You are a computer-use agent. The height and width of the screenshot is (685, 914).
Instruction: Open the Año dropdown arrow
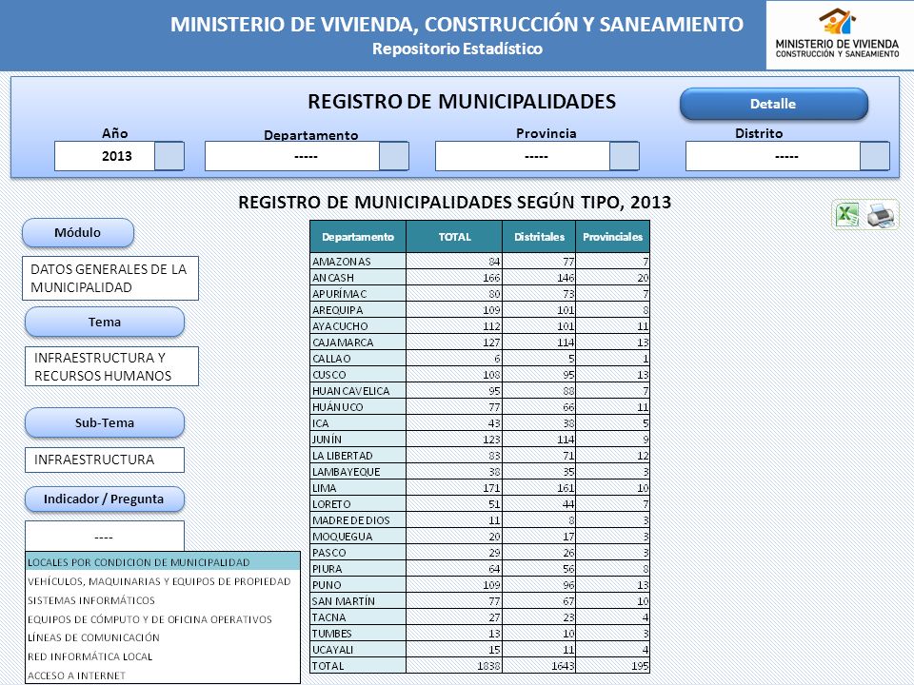point(169,156)
